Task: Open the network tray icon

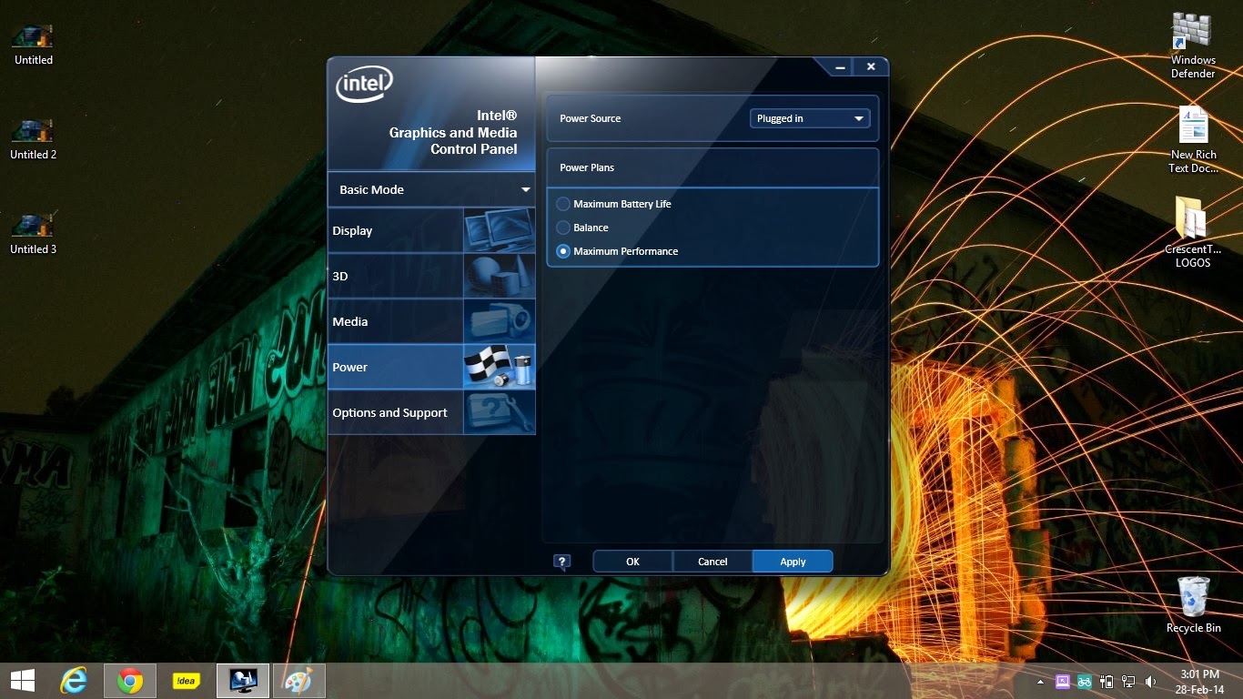Action: click(x=1128, y=681)
